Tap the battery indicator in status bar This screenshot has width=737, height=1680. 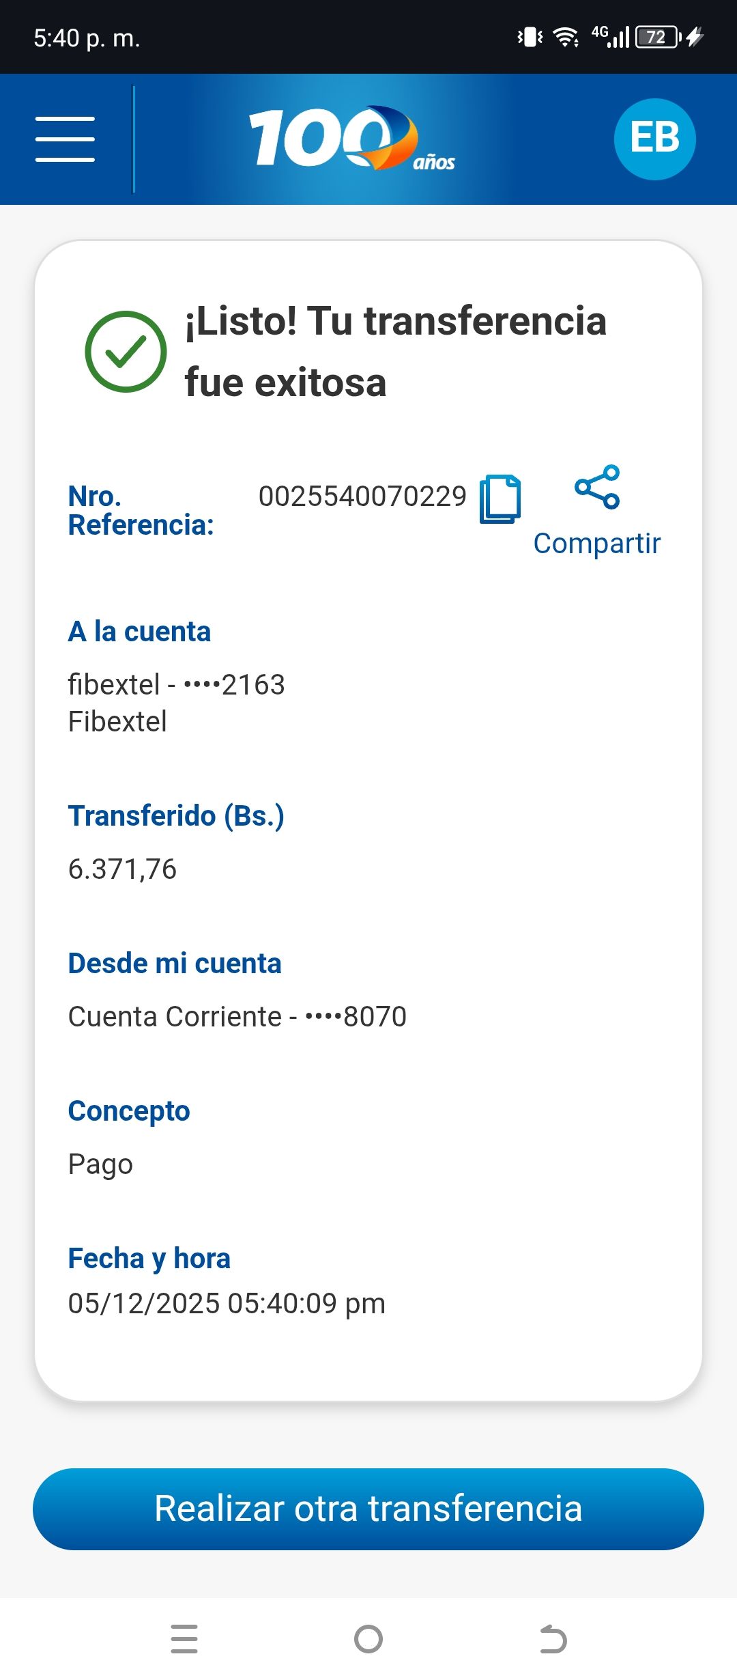(657, 37)
